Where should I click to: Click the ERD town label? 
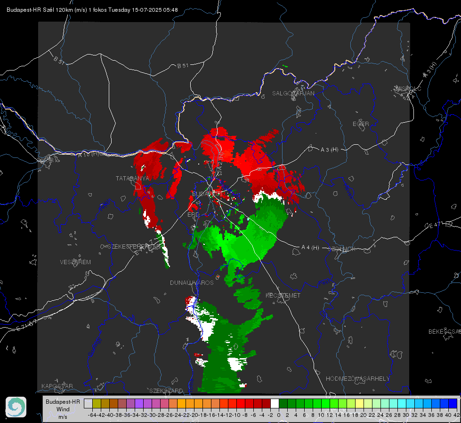(x=193, y=215)
